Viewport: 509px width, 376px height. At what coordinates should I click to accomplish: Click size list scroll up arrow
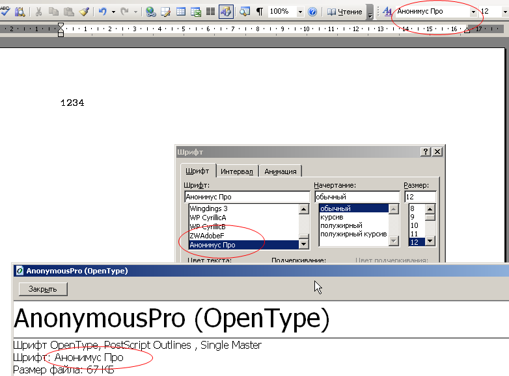coord(430,209)
